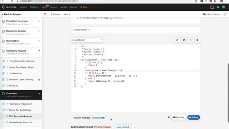
Task: Open the Mock menu item
Action: [x=44, y=7]
